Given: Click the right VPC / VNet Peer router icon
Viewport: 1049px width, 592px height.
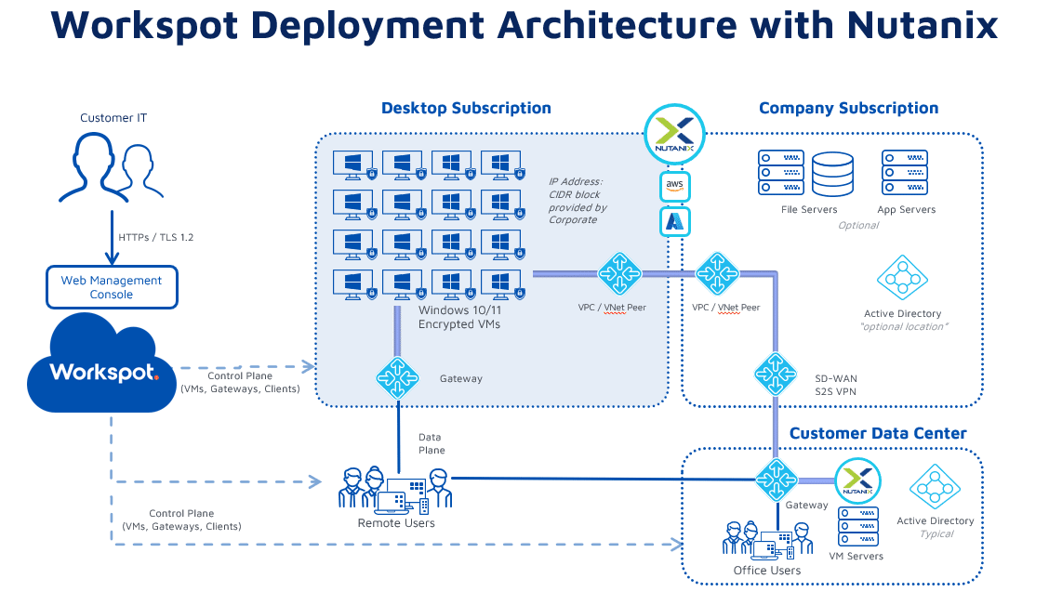Looking at the screenshot, I should coord(717,273).
